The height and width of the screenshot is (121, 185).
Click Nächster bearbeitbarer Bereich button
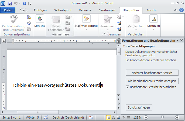(152, 73)
